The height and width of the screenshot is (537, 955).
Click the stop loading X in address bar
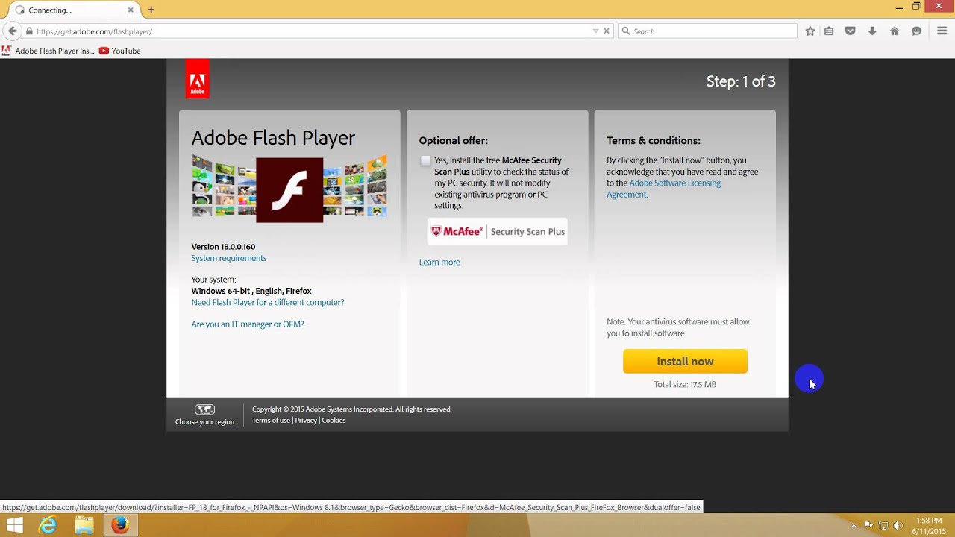click(x=607, y=31)
